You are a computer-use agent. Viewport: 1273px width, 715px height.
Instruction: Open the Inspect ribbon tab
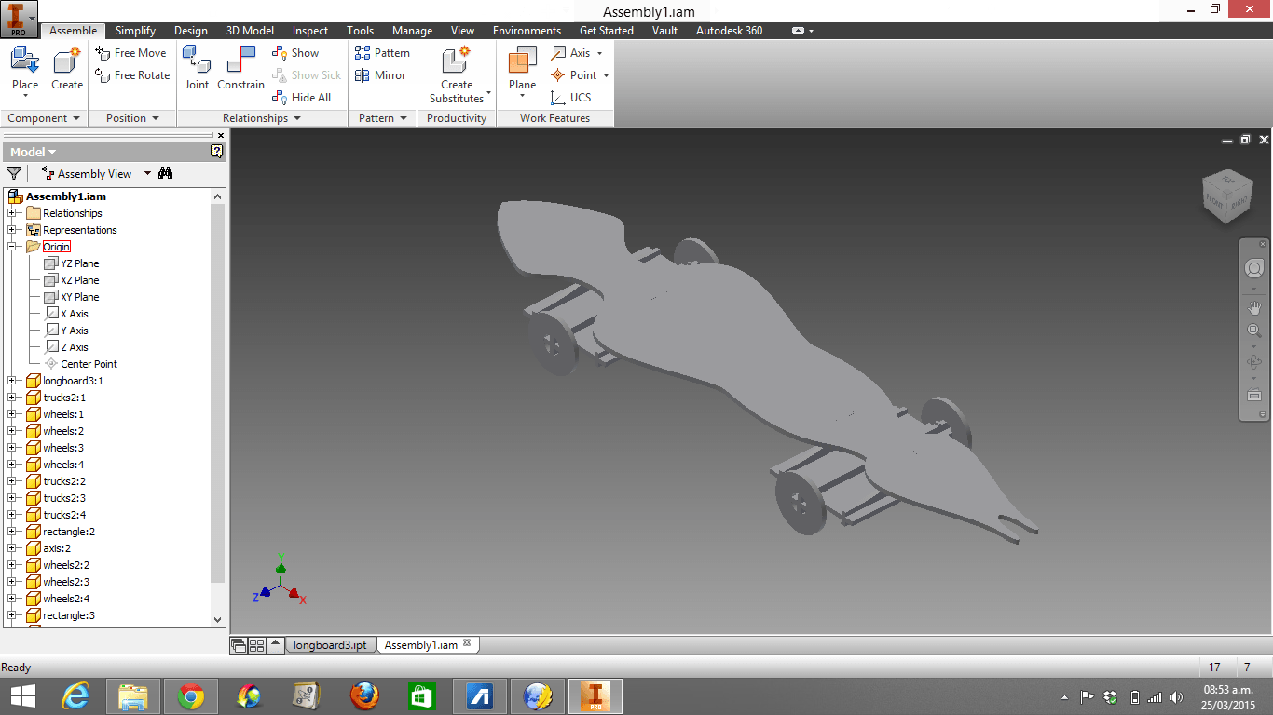310,31
